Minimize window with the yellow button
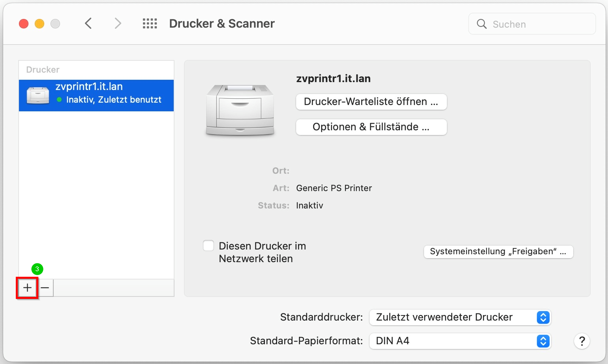Image resolution: width=608 pixels, height=364 pixels. coord(39,24)
